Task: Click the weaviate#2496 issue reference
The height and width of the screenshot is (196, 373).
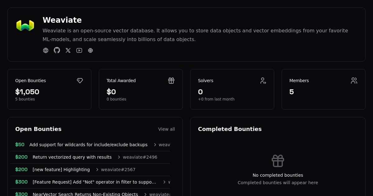Action: [140, 157]
